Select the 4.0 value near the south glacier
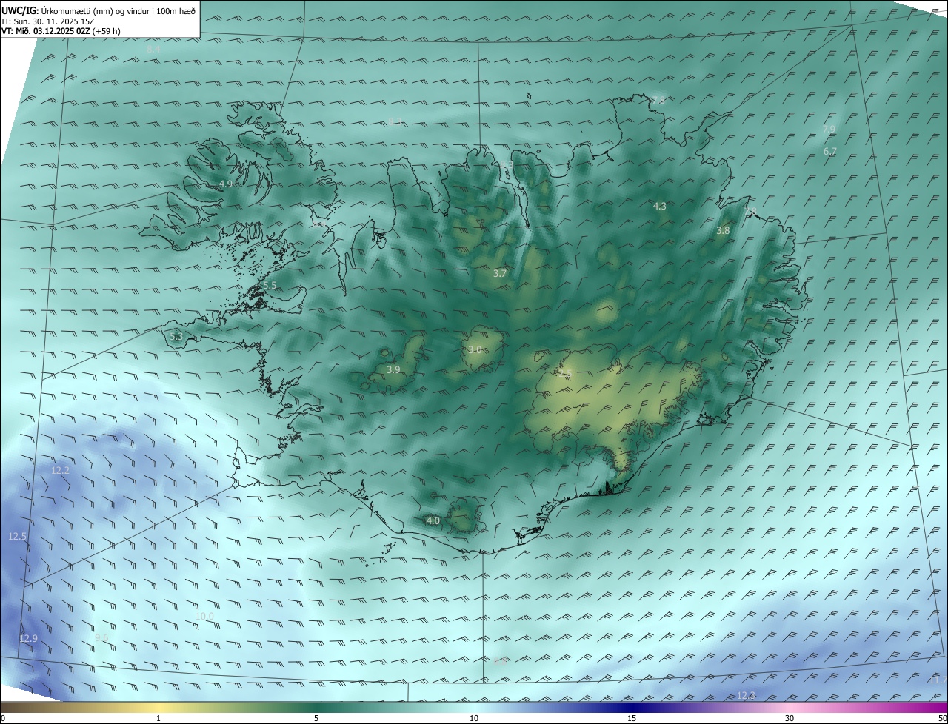 click(x=433, y=520)
